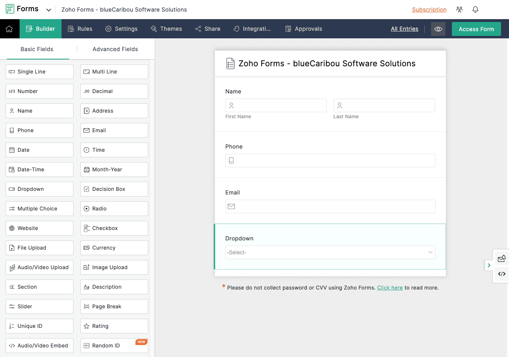This screenshot has height=357, width=509.
Task: Add a Decision Box field
Action: 114,189
